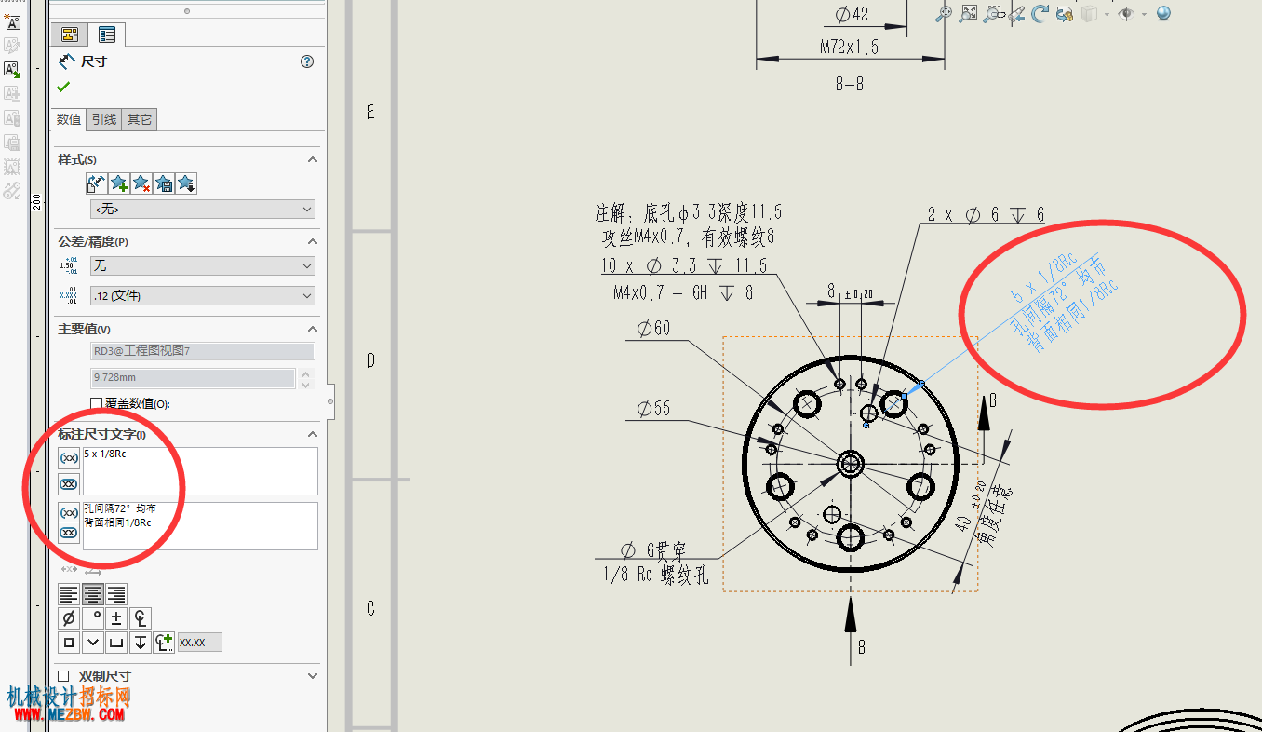The width and height of the screenshot is (1262, 732).
Task: Click the lower text box with 孔间隔72° 均布
Action: [200, 526]
